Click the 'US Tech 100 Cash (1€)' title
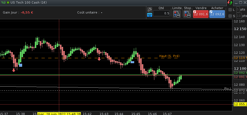This screenshot has width=247, height=115. click(x=28, y=2)
